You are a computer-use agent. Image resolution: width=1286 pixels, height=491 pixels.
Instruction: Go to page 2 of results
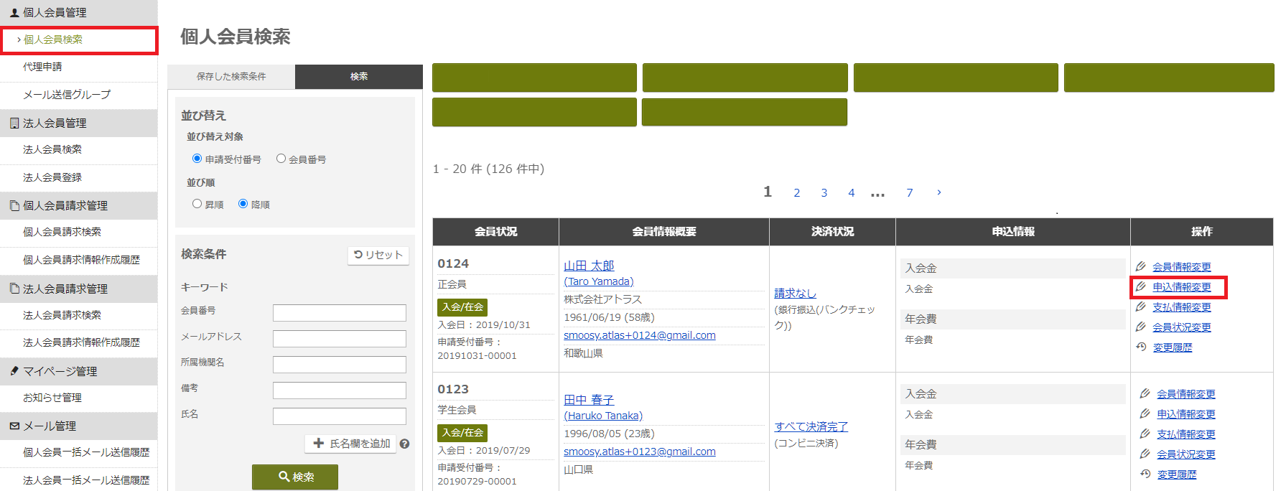coord(796,193)
